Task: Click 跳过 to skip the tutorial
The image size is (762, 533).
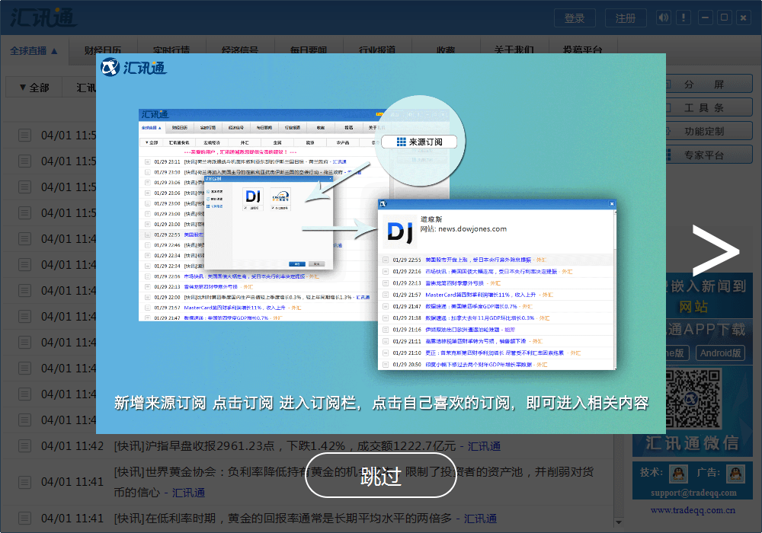Action: [380, 476]
